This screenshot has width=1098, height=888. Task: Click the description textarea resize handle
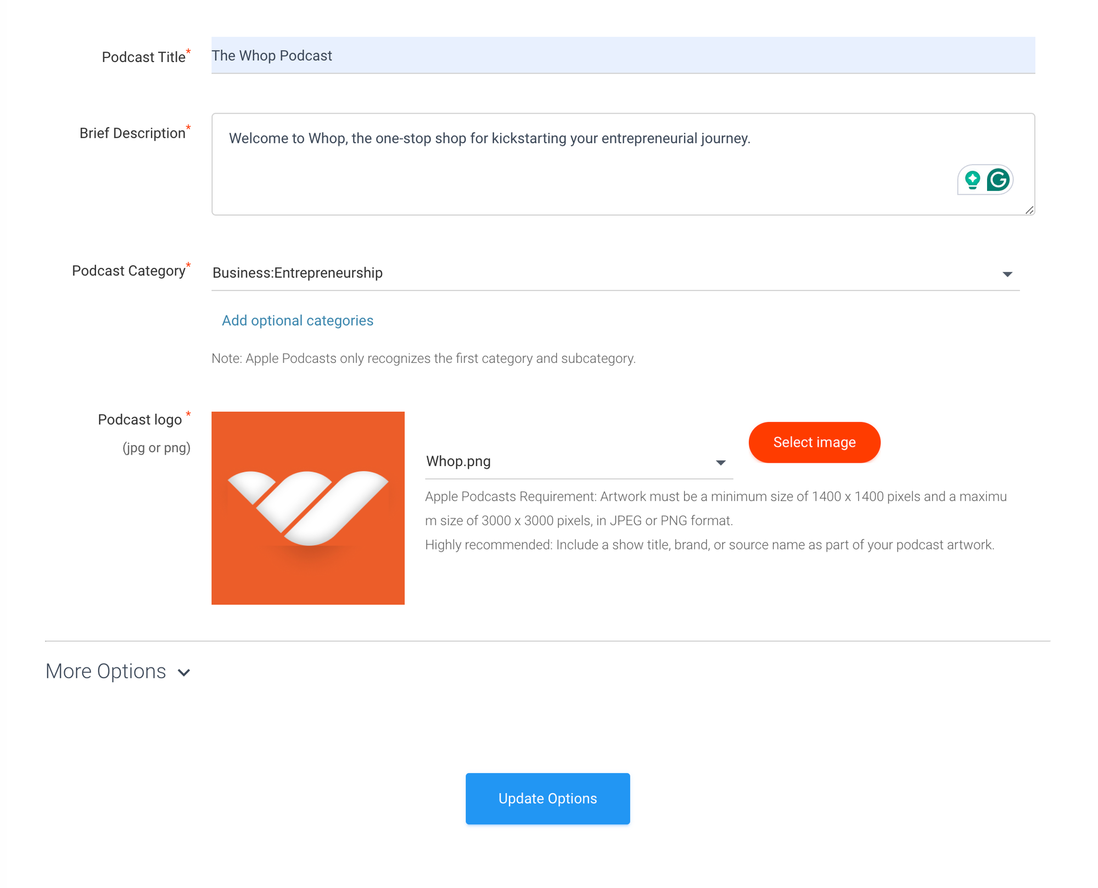click(1029, 210)
